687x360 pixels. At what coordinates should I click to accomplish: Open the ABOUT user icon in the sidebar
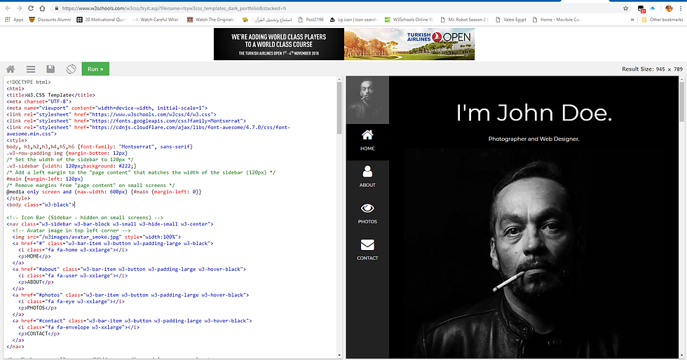(367, 172)
